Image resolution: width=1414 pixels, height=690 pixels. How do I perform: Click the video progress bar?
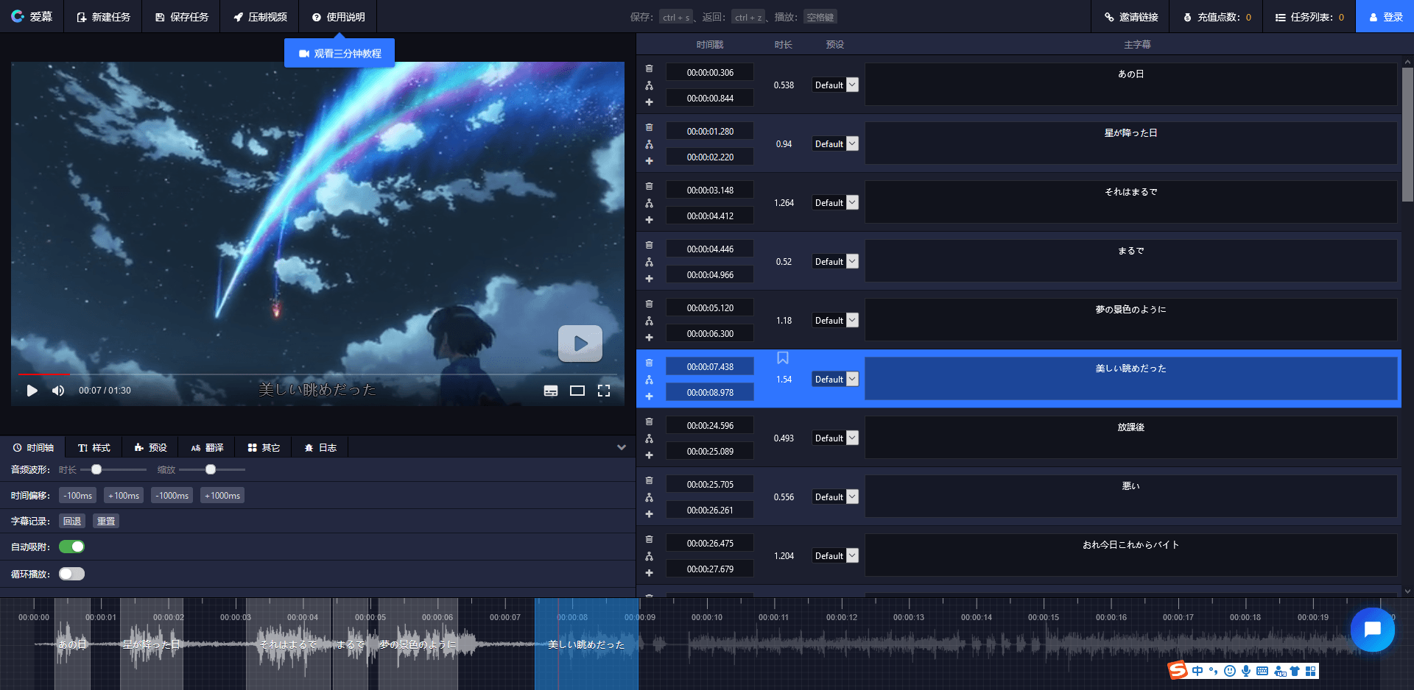click(317, 374)
